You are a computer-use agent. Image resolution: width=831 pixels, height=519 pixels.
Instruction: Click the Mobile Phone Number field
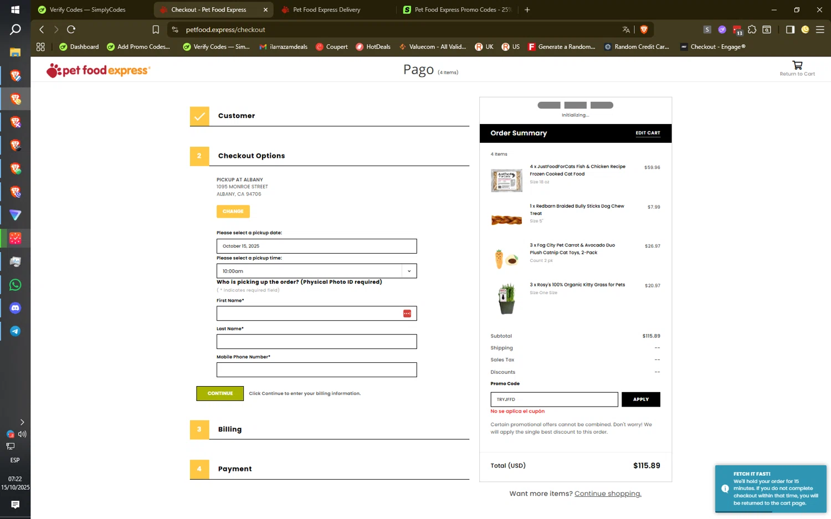coord(316,370)
